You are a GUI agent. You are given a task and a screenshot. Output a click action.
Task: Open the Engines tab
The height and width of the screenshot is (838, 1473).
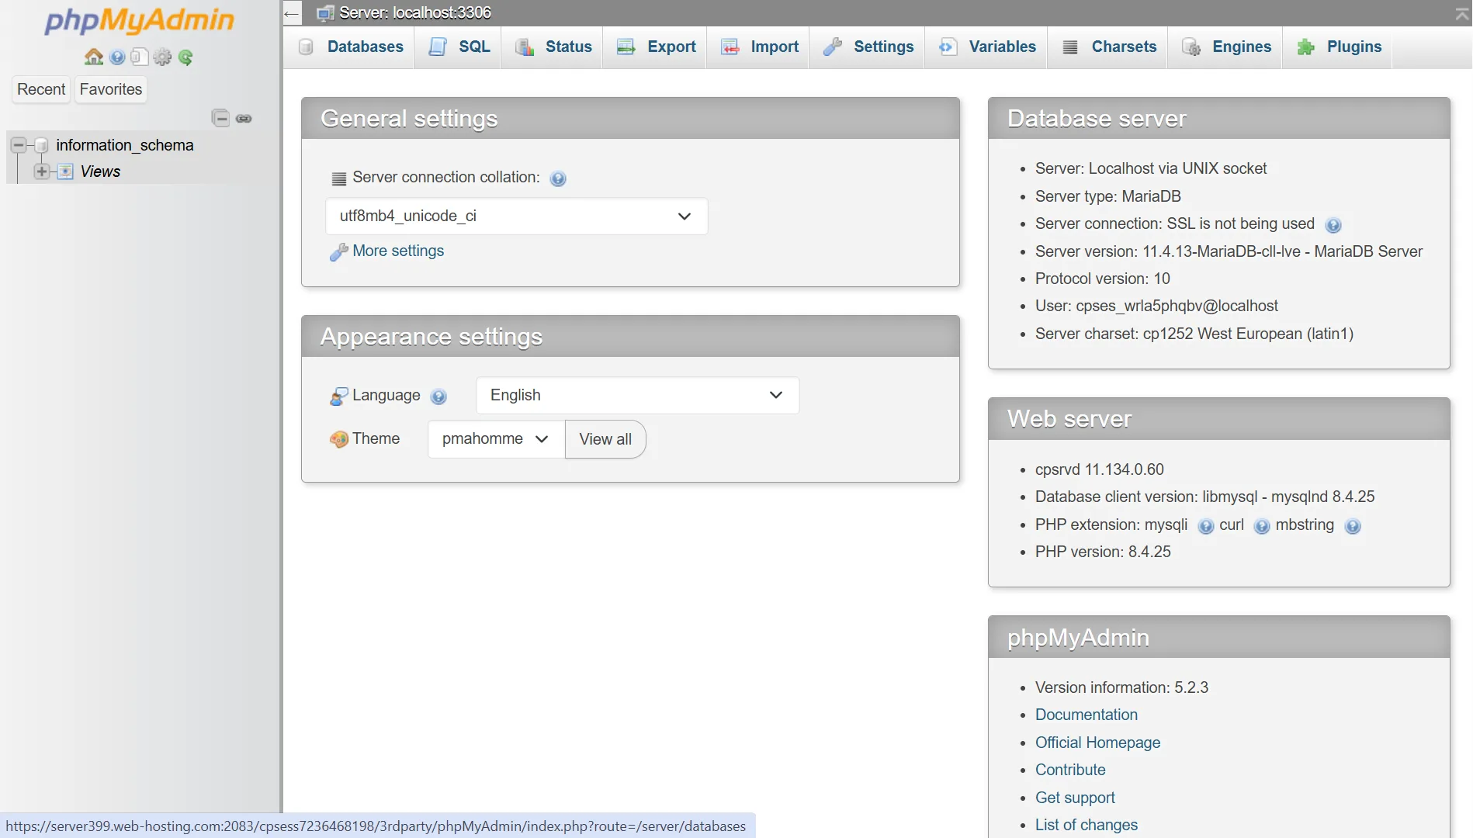tap(1226, 47)
